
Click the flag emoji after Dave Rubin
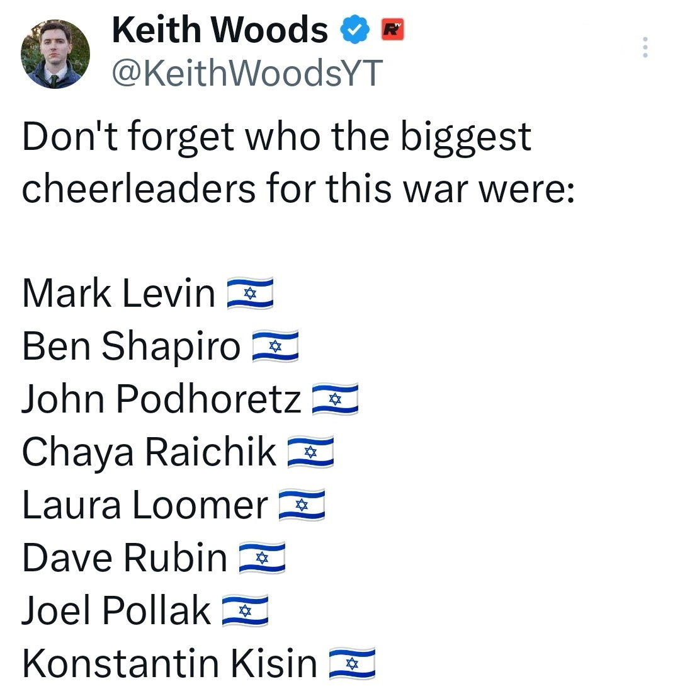coord(262,558)
